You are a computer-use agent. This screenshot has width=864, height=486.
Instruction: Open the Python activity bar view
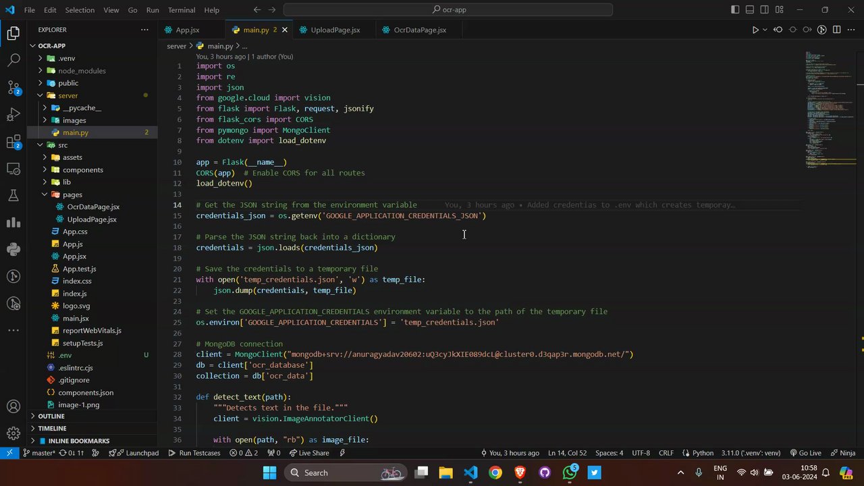[13, 249]
